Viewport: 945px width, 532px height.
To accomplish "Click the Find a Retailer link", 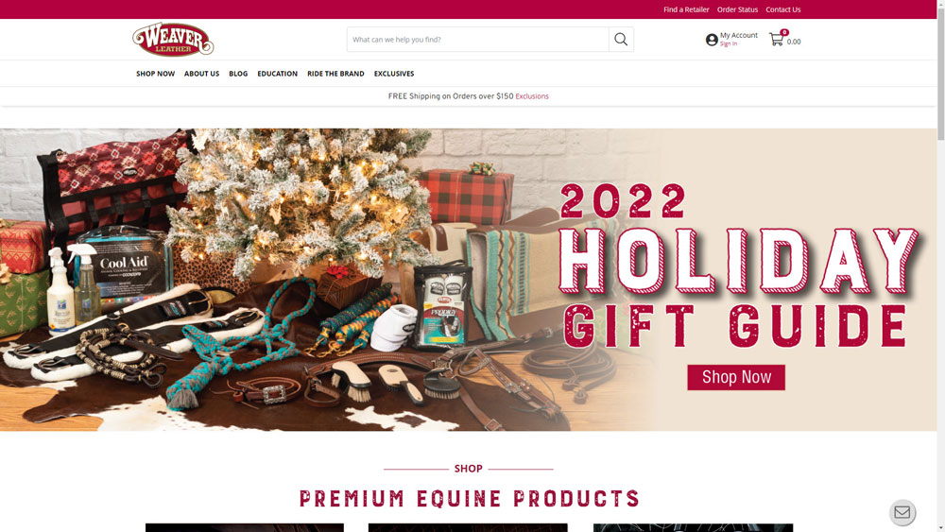I will [x=686, y=9].
